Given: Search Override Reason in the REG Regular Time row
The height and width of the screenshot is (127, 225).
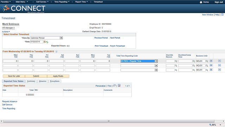Looking at the screenshot, I should pos(176,61).
